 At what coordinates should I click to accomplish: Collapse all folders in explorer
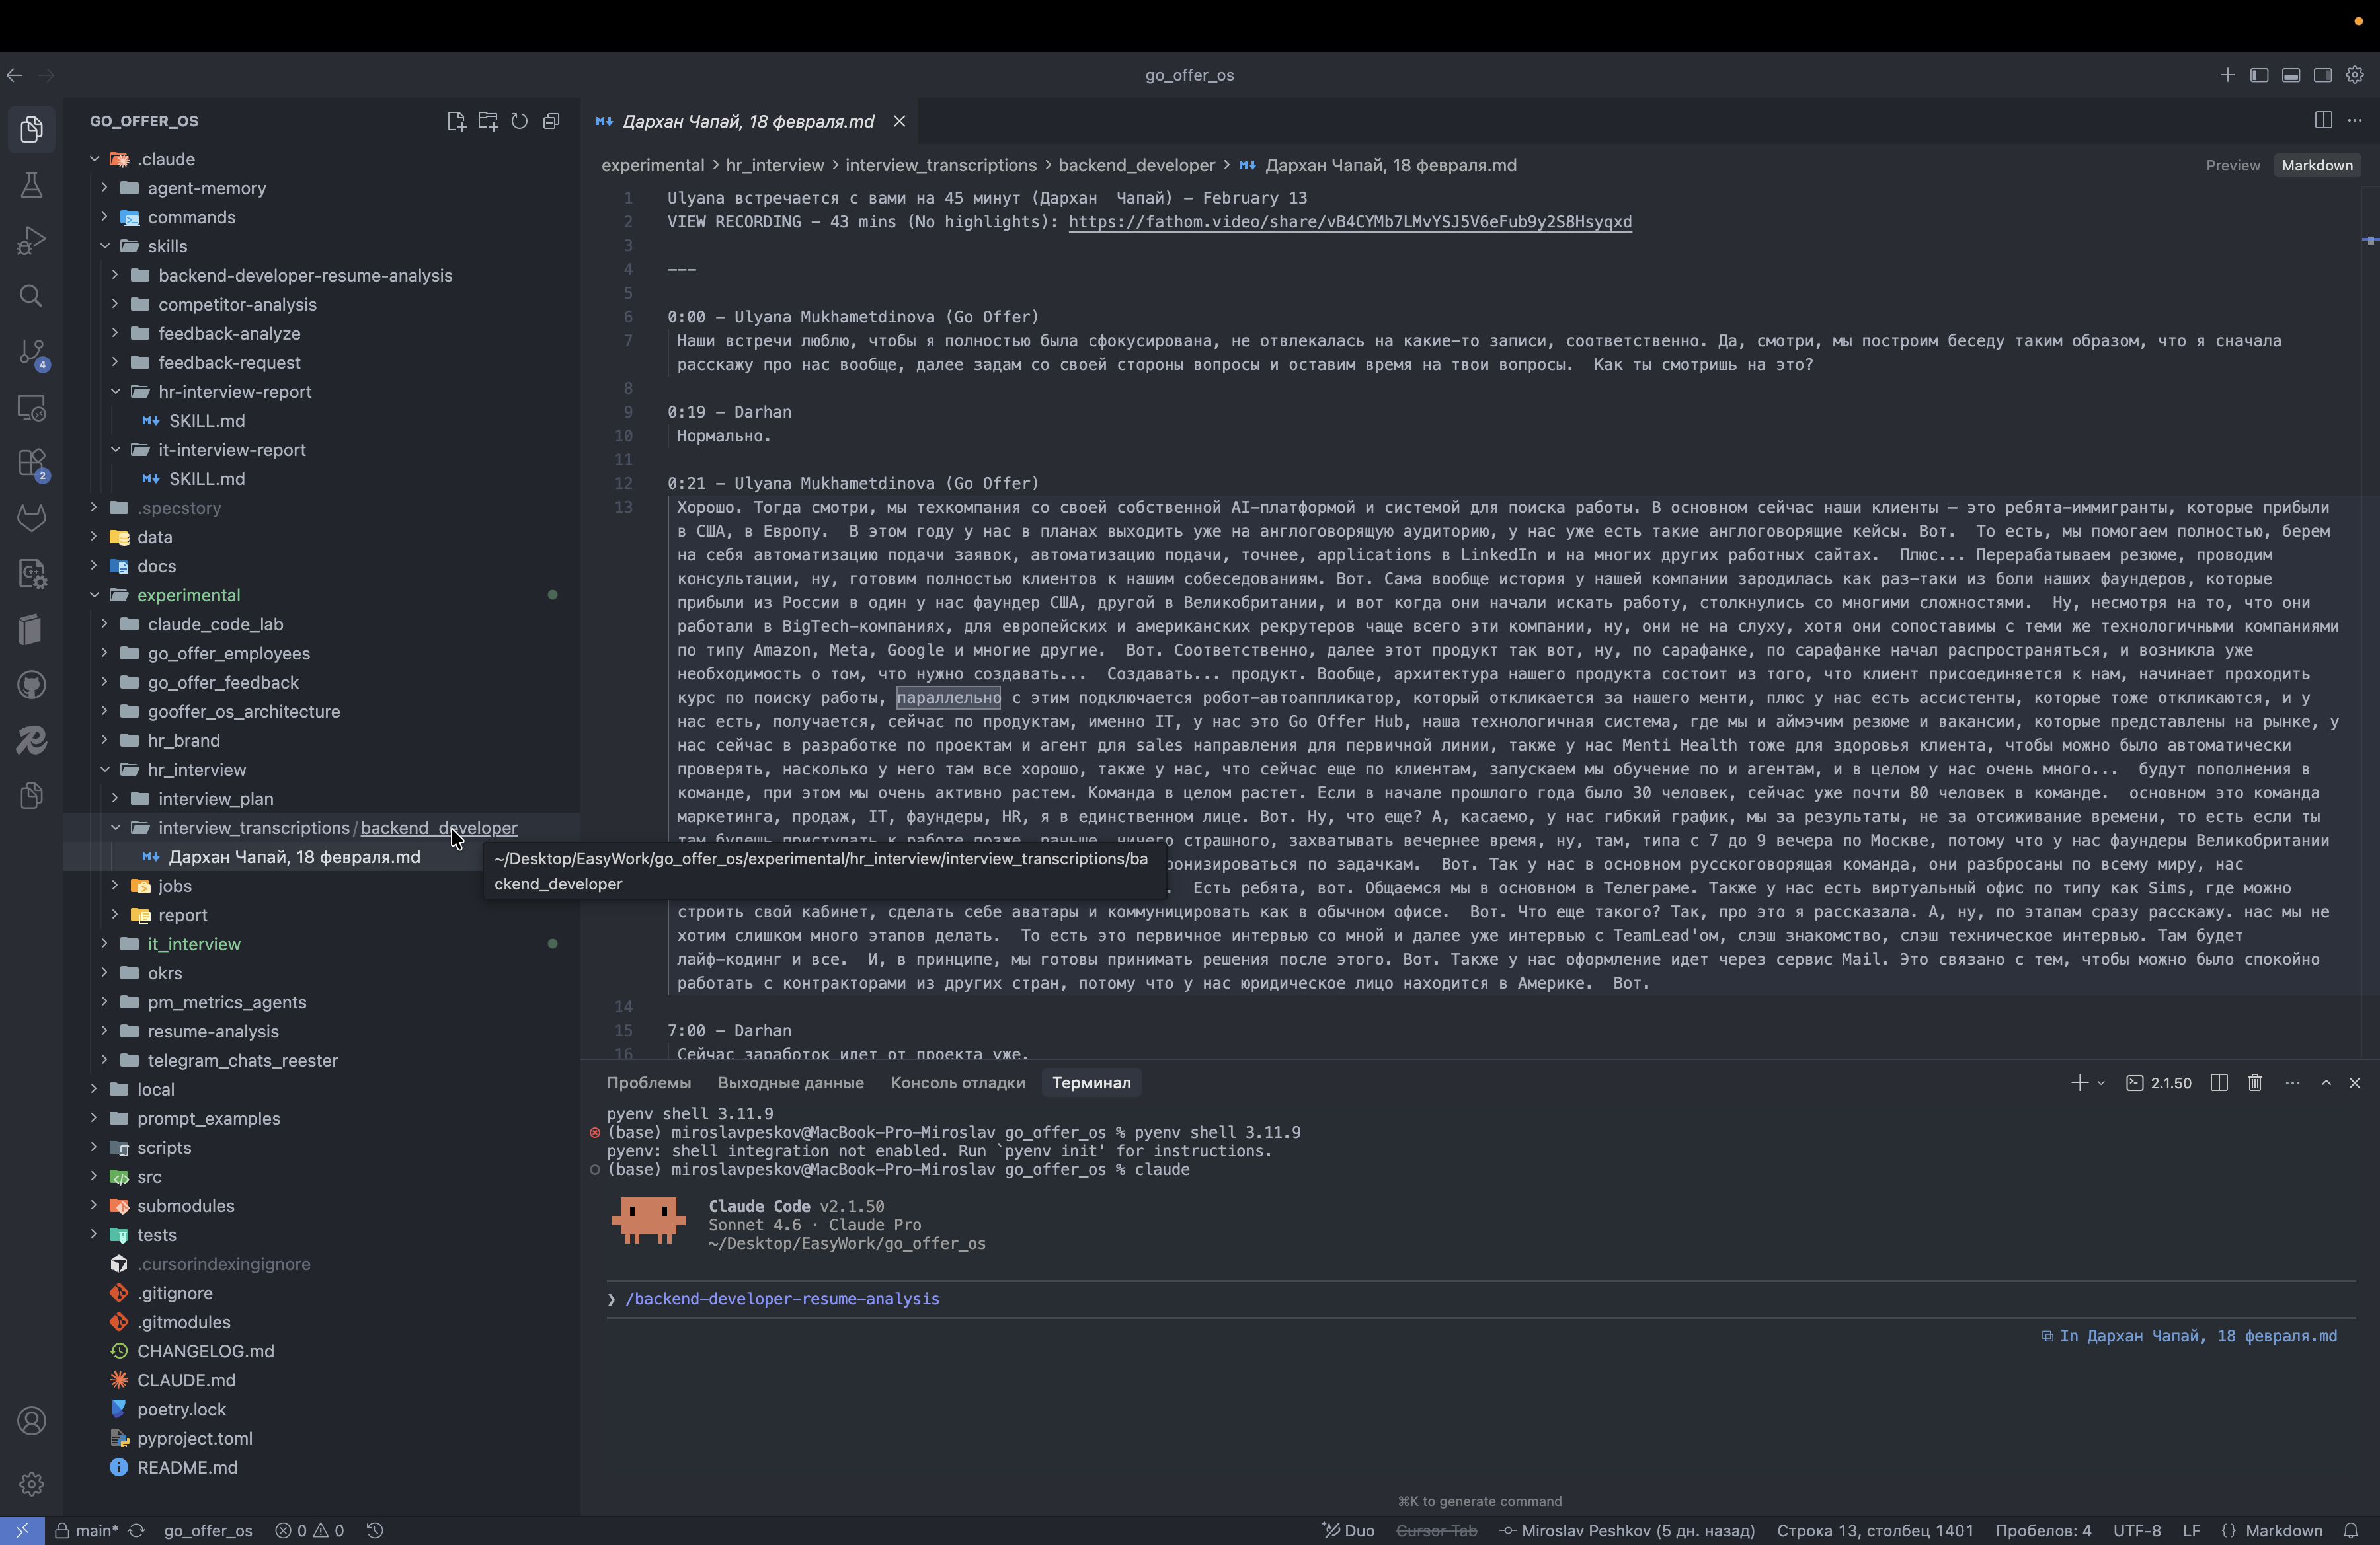click(x=551, y=121)
